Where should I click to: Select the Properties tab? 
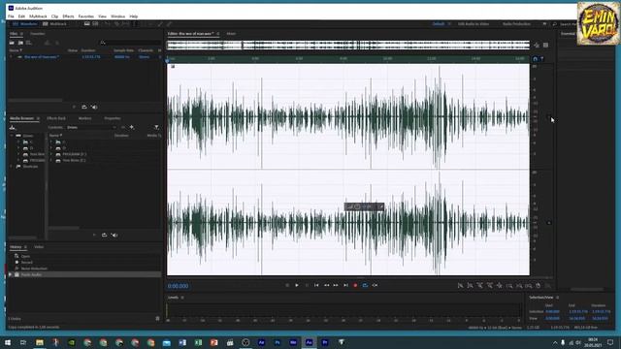coord(113,118)
